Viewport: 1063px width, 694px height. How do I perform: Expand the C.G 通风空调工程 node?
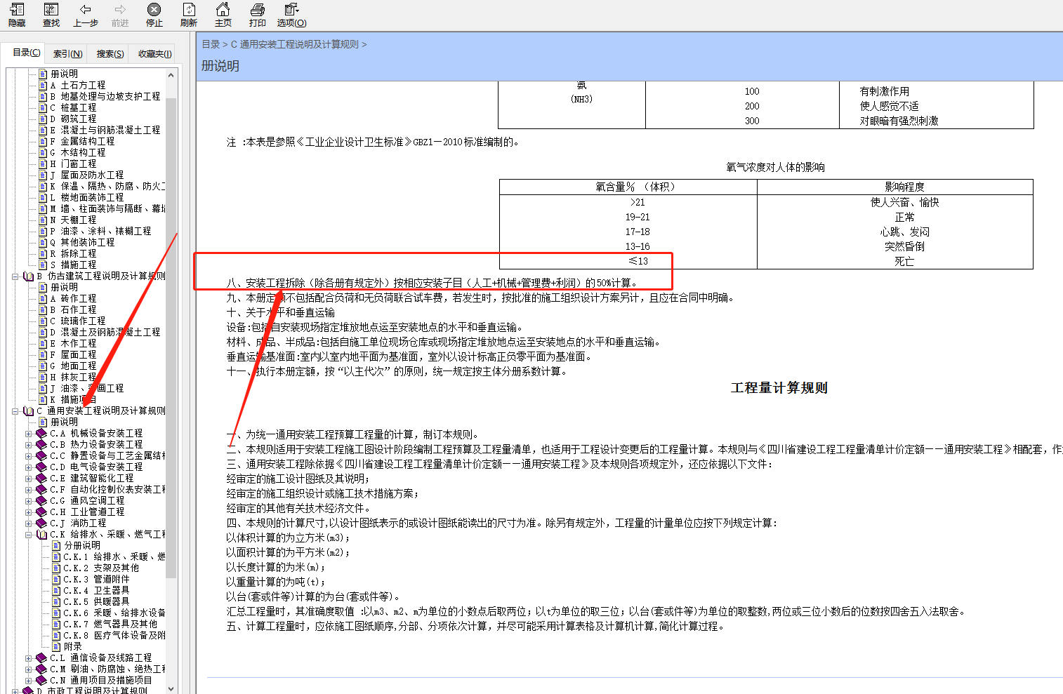pyautogui.click(x=29, y=500)
